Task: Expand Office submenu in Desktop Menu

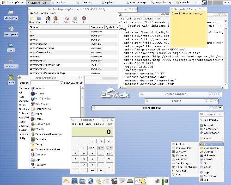Action: 212,163
